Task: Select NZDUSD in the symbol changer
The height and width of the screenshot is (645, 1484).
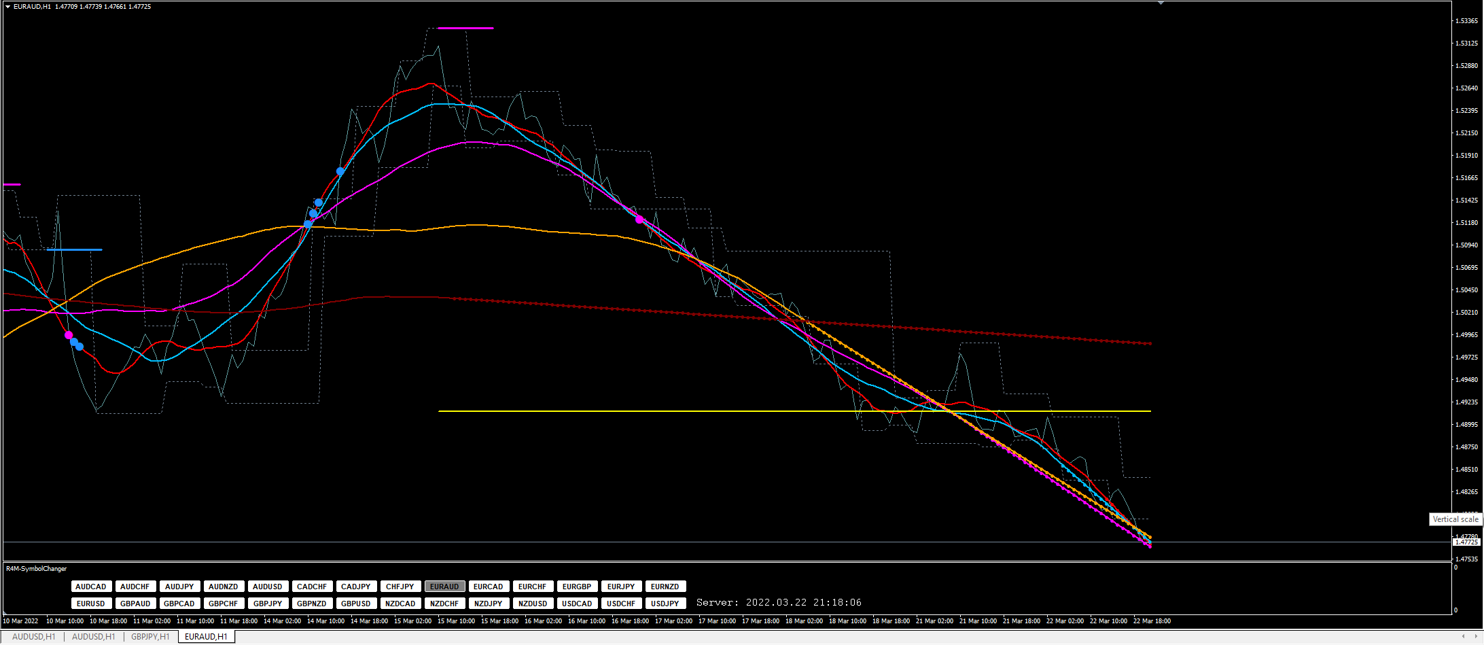Action: tap(533, 604)
